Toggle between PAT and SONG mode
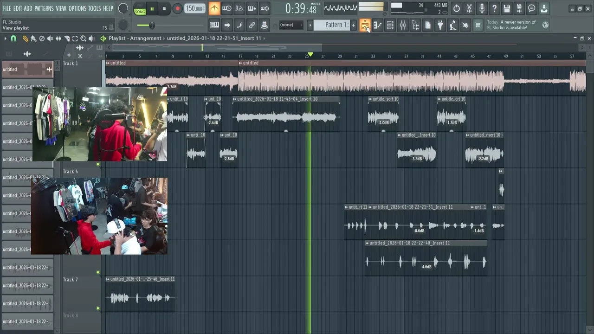Image resolution: width=594 pixels, height=334 pixels. pos(140,9)
